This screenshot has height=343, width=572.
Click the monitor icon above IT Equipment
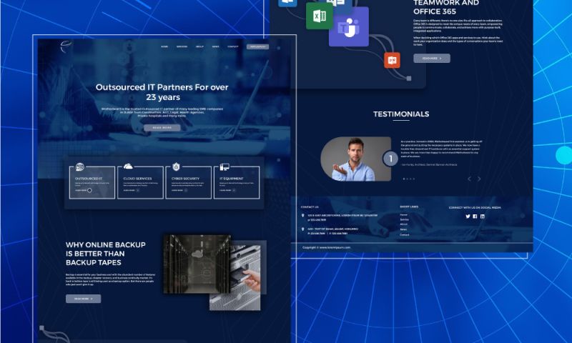pos(223,166)
